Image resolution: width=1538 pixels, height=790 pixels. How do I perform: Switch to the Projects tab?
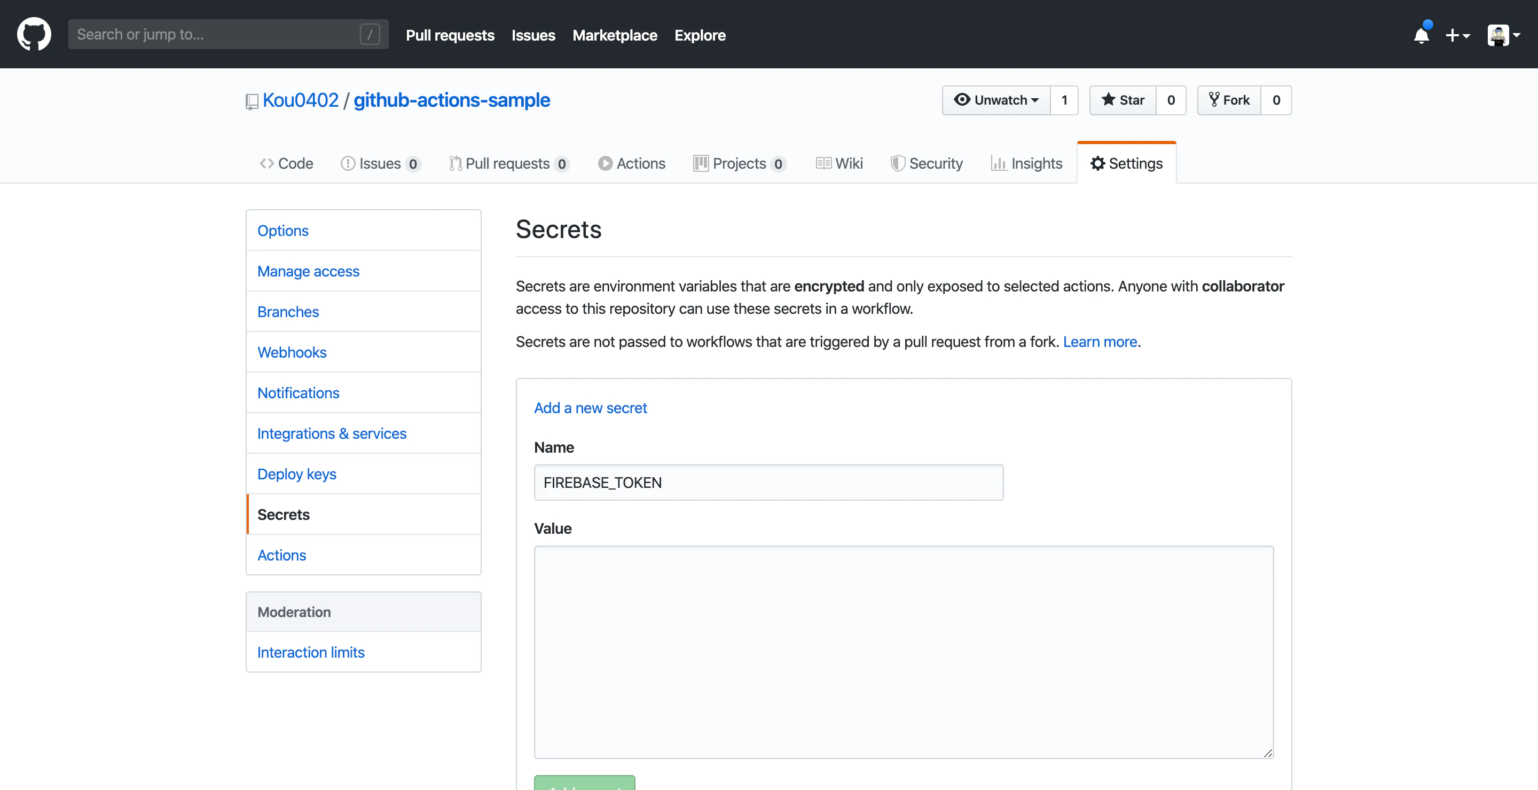[739, 163]
